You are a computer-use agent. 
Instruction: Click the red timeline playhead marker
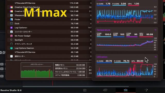pyautogui.click(x=53, y=83)
